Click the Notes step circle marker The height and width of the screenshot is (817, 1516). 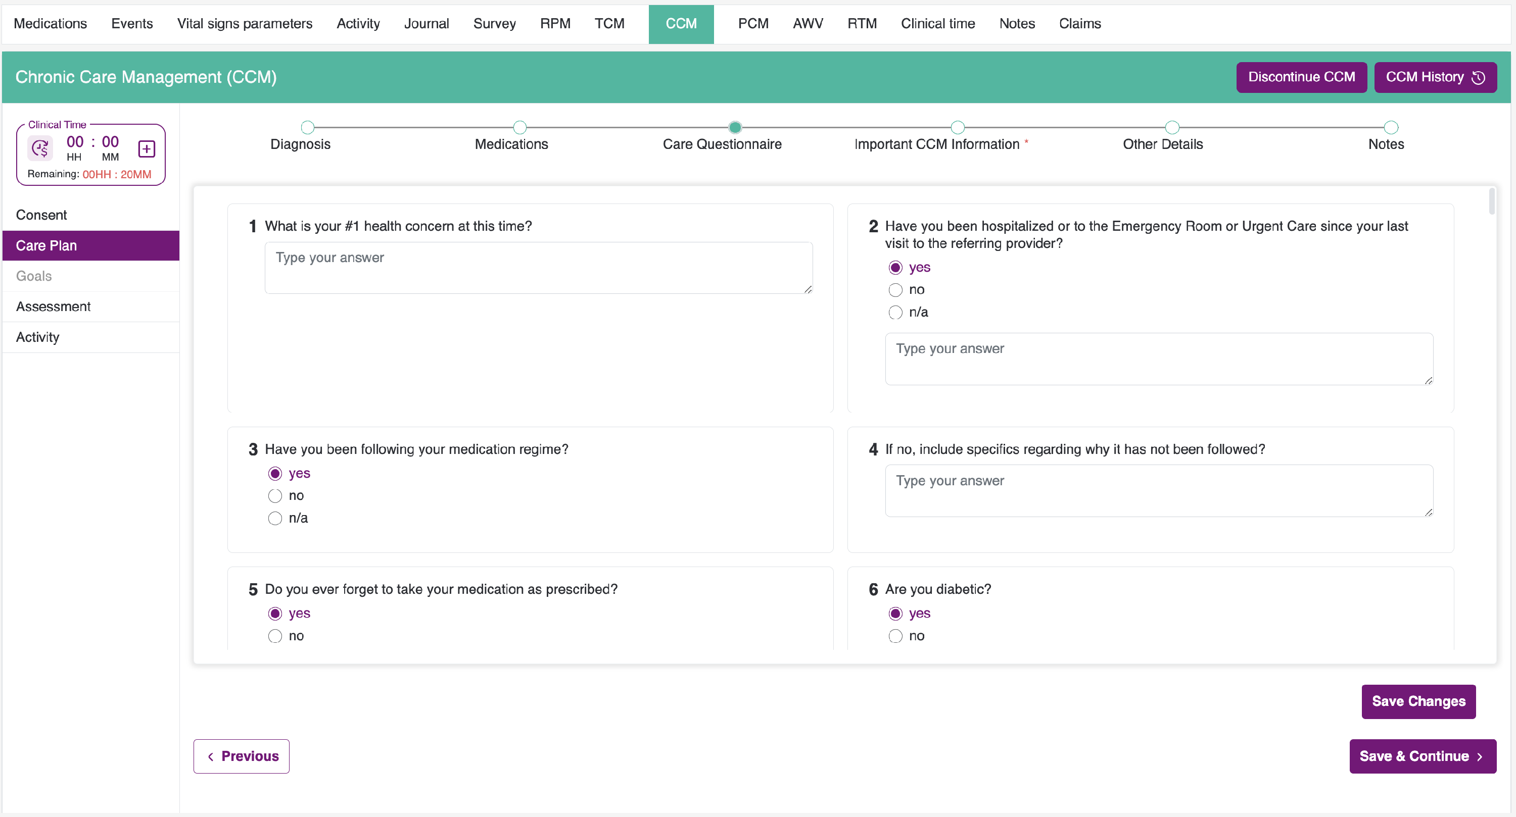click(x=1391, y=127)
